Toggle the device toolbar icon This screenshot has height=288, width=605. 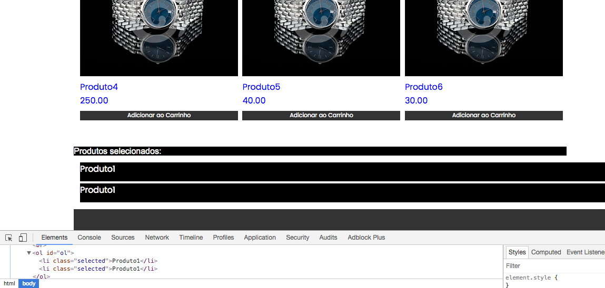23,238
